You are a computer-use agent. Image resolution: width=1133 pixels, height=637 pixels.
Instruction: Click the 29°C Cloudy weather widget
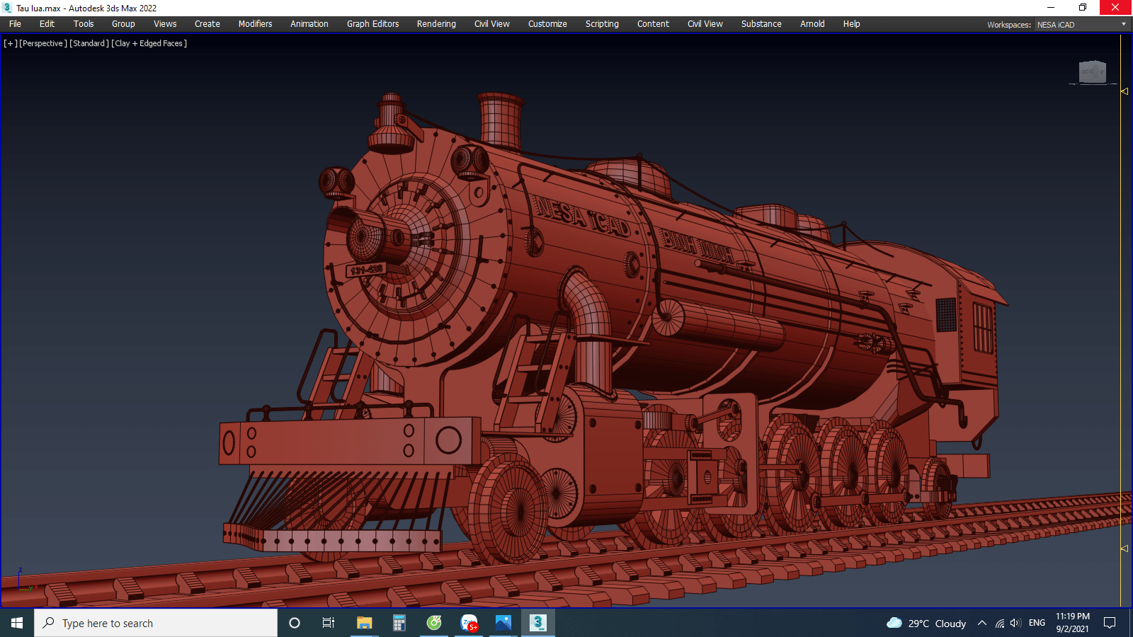coord(926,623)
